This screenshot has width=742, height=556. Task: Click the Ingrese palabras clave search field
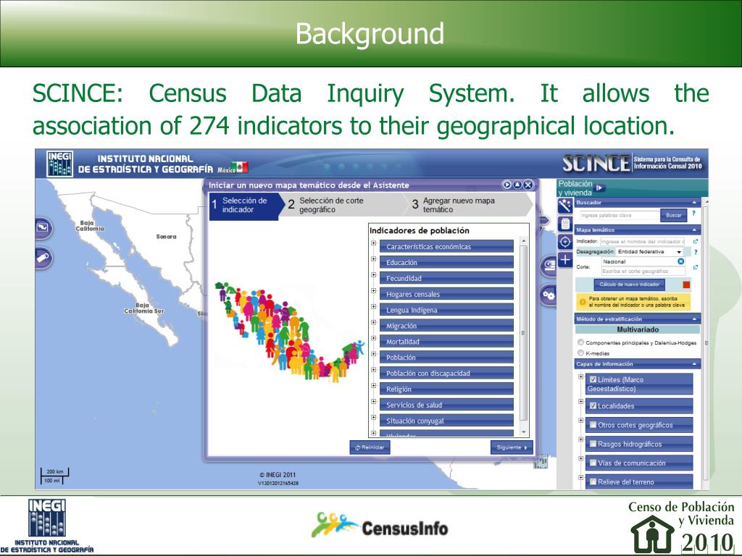click(620, 215)
